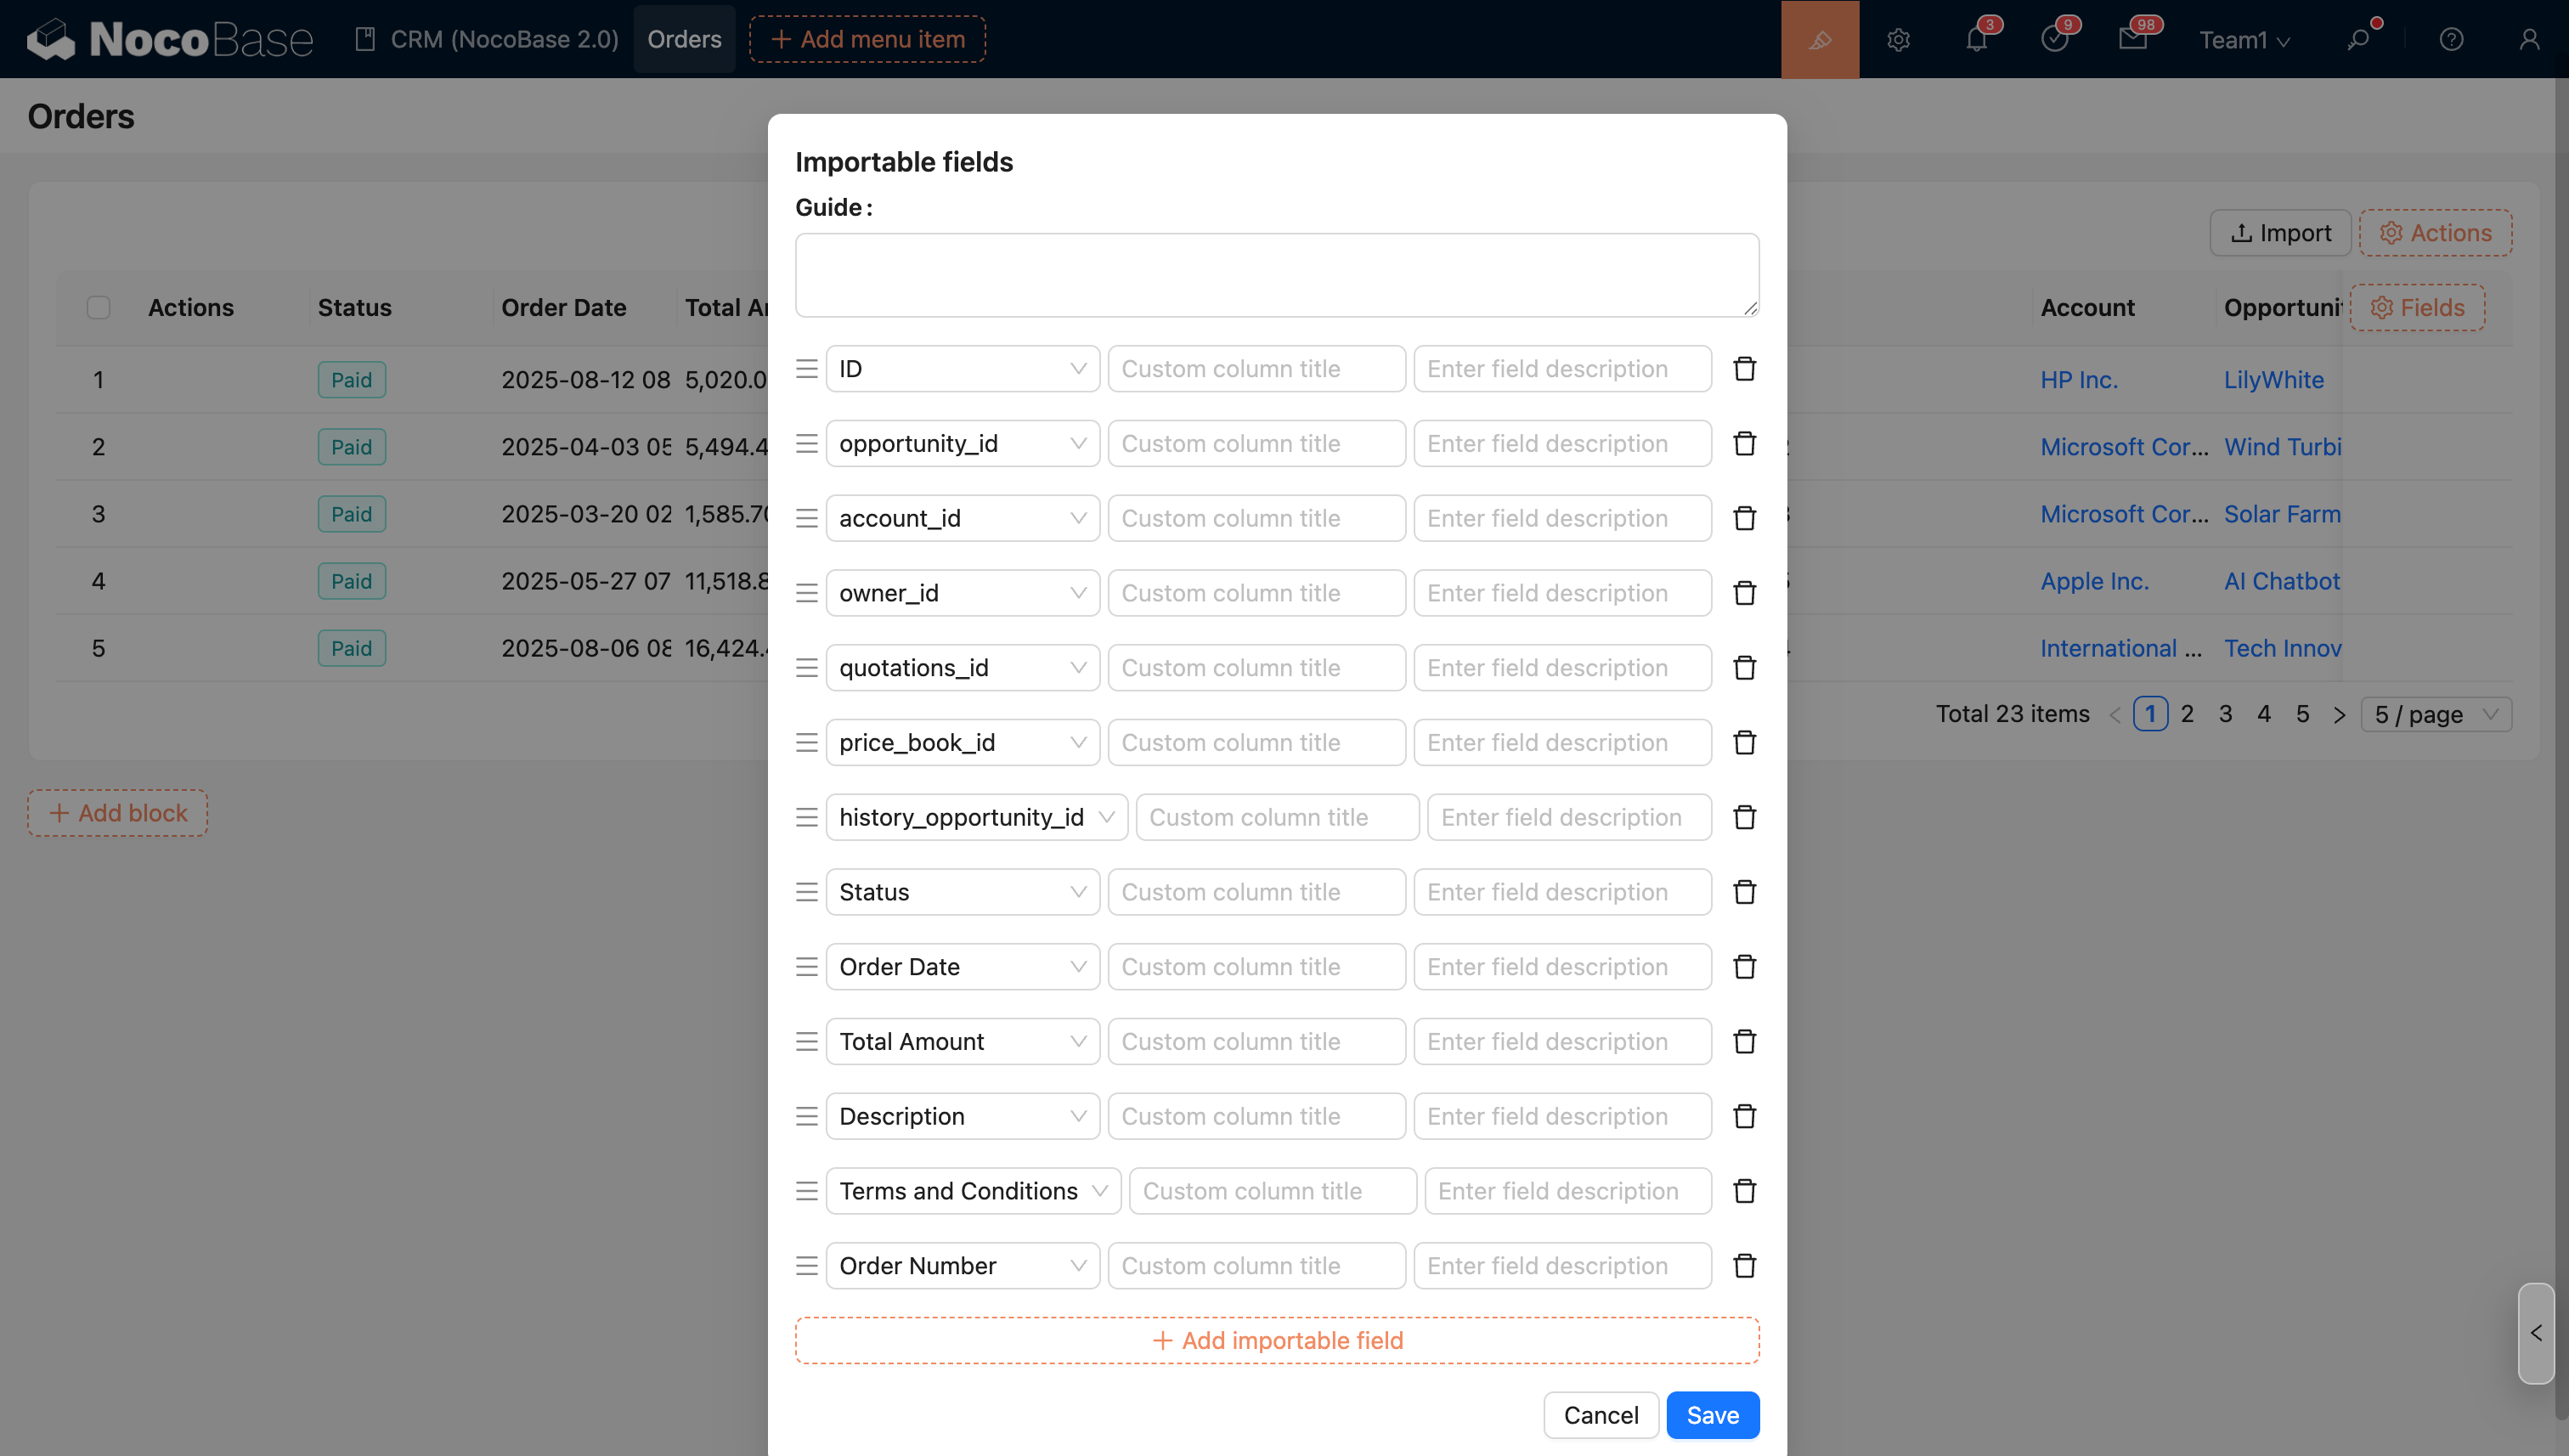Open the Team1 role switcher
This screenshot has width=2569, height=1456.
tap(2243, 40)
